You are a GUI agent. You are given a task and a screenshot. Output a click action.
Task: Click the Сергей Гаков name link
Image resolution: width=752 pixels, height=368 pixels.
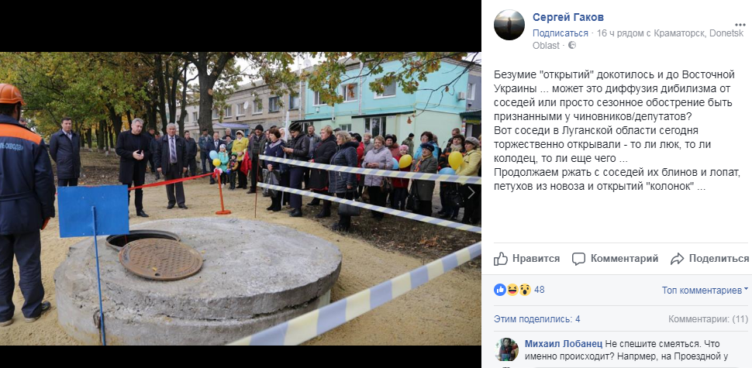(567, 17)
